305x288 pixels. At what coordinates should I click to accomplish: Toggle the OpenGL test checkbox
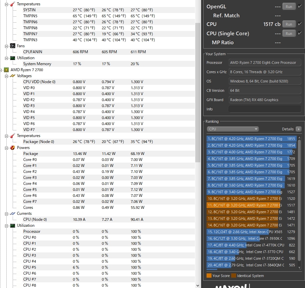click(x=300, y=6)
